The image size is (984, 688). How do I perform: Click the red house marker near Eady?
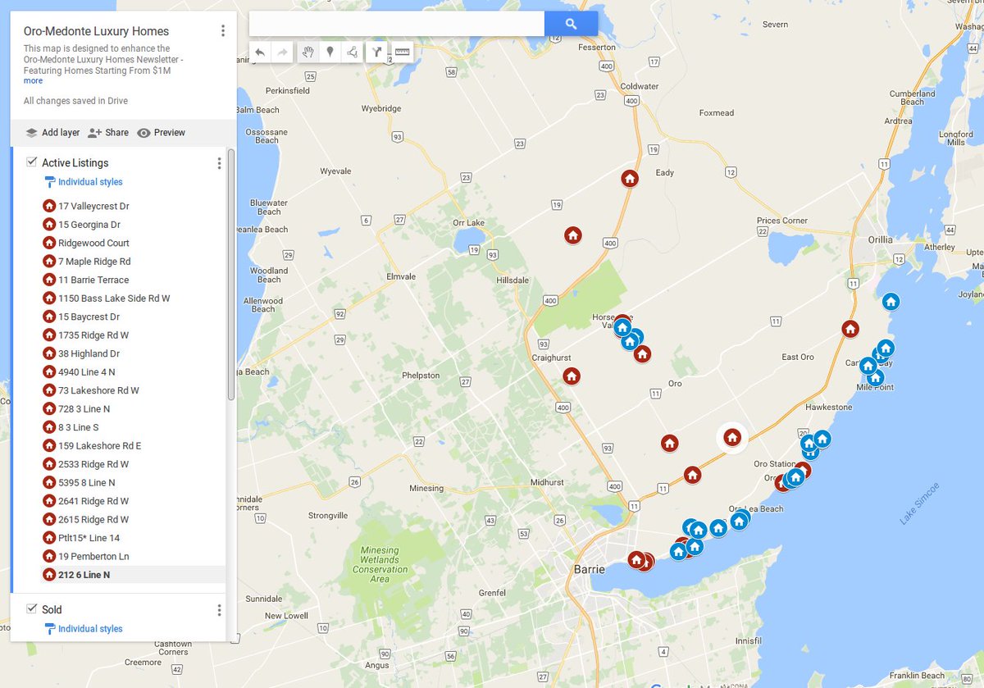630,178
